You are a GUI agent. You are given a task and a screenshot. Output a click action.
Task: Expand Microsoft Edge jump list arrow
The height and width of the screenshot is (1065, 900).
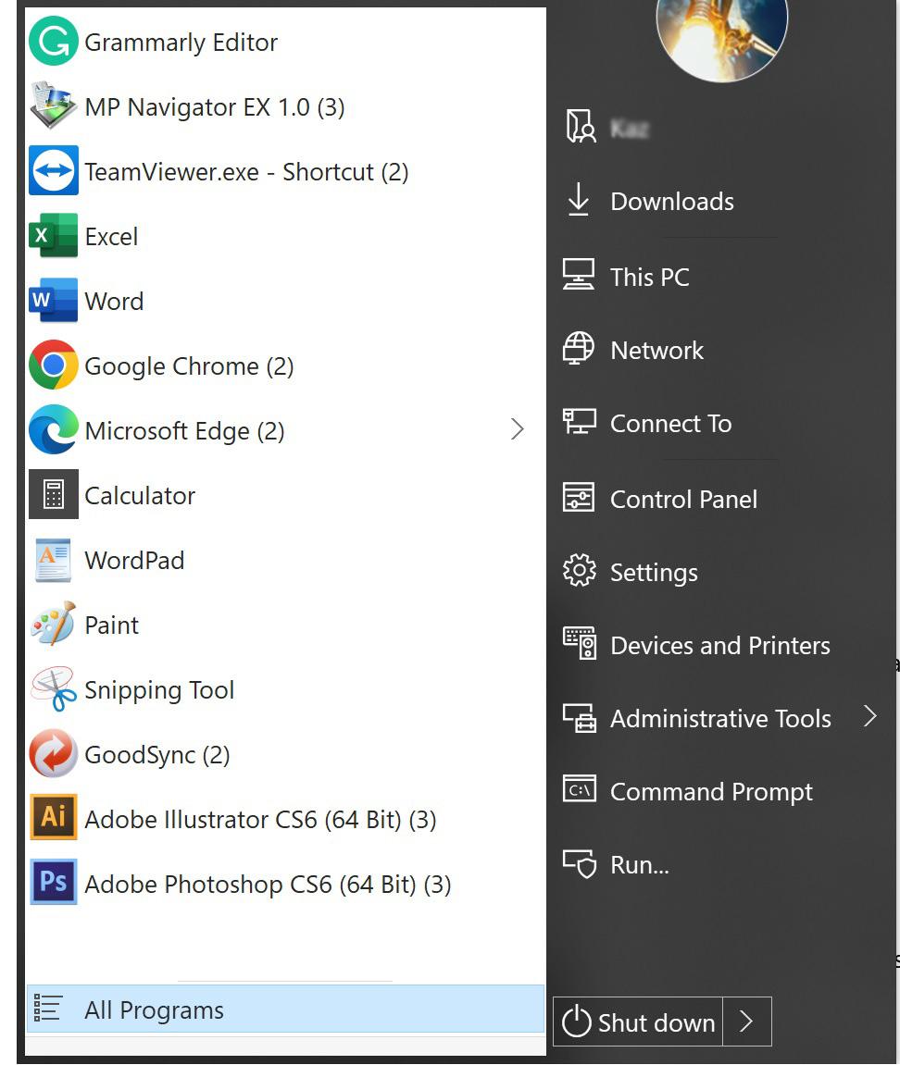[518, 429]
